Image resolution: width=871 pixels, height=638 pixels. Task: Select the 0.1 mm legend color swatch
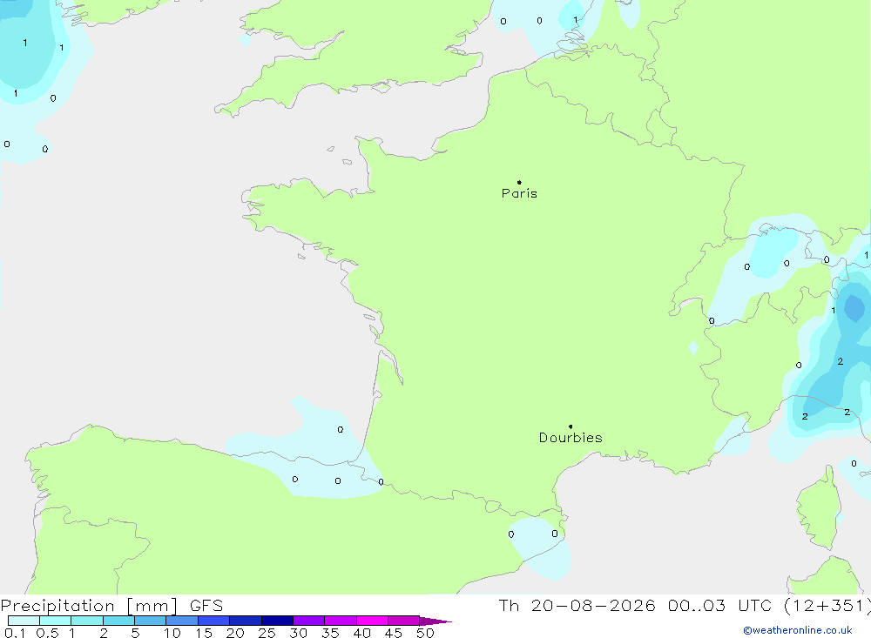coord(24,621)
